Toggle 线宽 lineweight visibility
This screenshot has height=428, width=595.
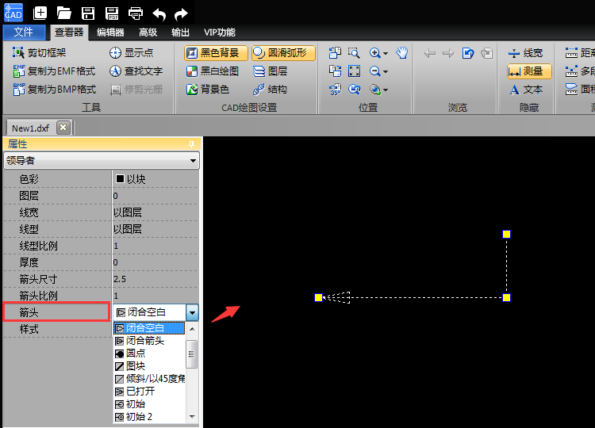(x=525, y=53)
